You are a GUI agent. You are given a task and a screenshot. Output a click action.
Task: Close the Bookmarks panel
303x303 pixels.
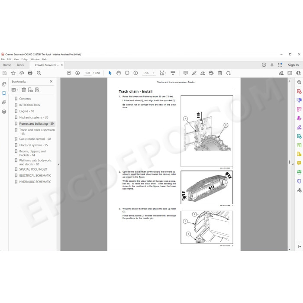pyautogui.click(x=51, y=81)
